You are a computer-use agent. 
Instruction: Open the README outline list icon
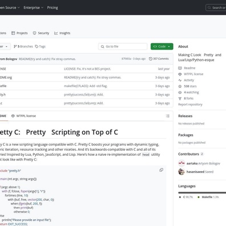168,116
